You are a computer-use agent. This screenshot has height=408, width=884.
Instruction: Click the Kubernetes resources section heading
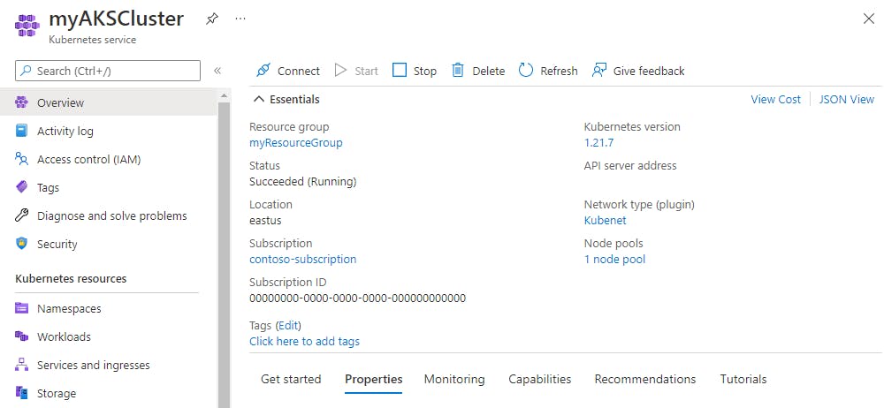point(71,278)
